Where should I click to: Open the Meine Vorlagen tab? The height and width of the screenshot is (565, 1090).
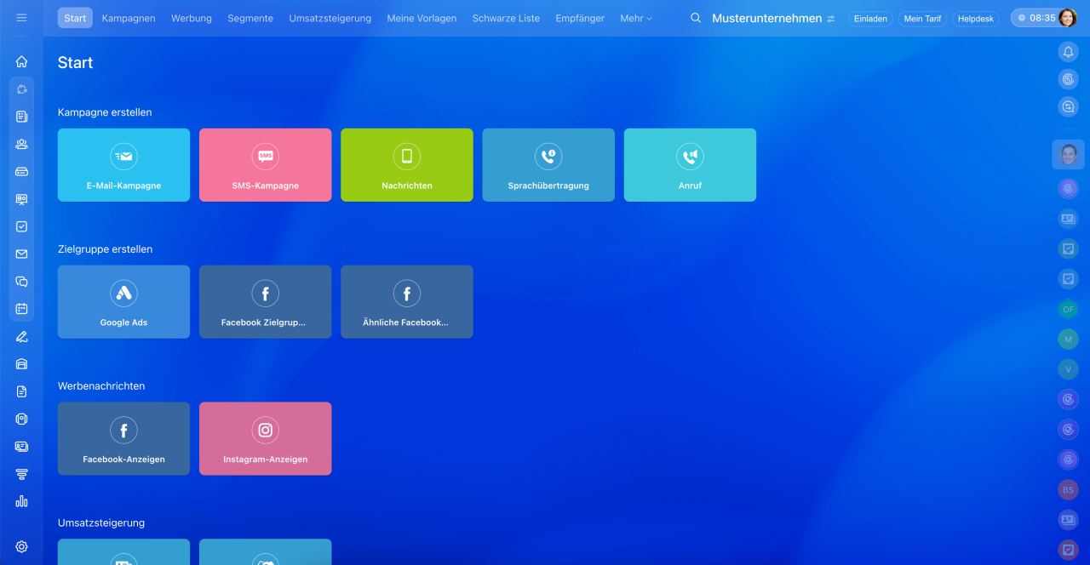[x=422, y=18]
